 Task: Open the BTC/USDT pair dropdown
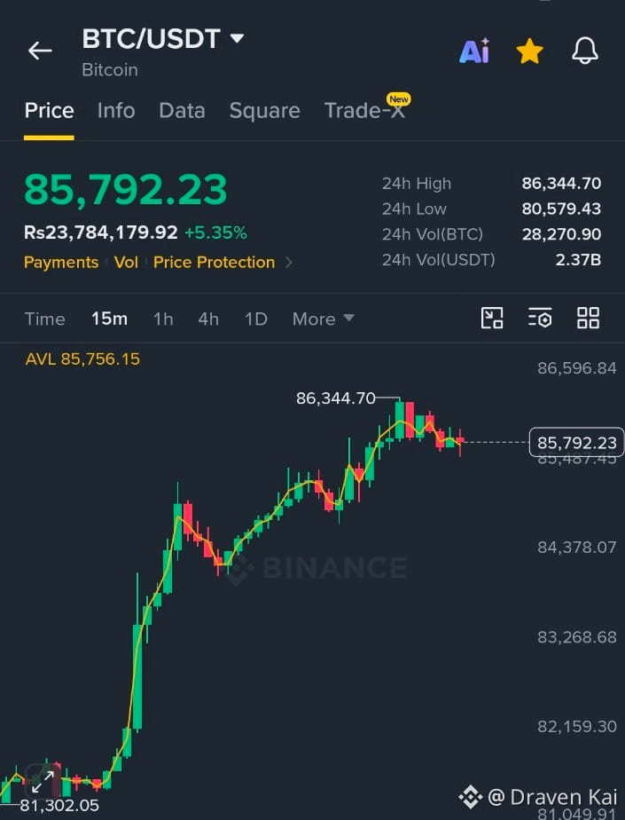pos(163,39)
